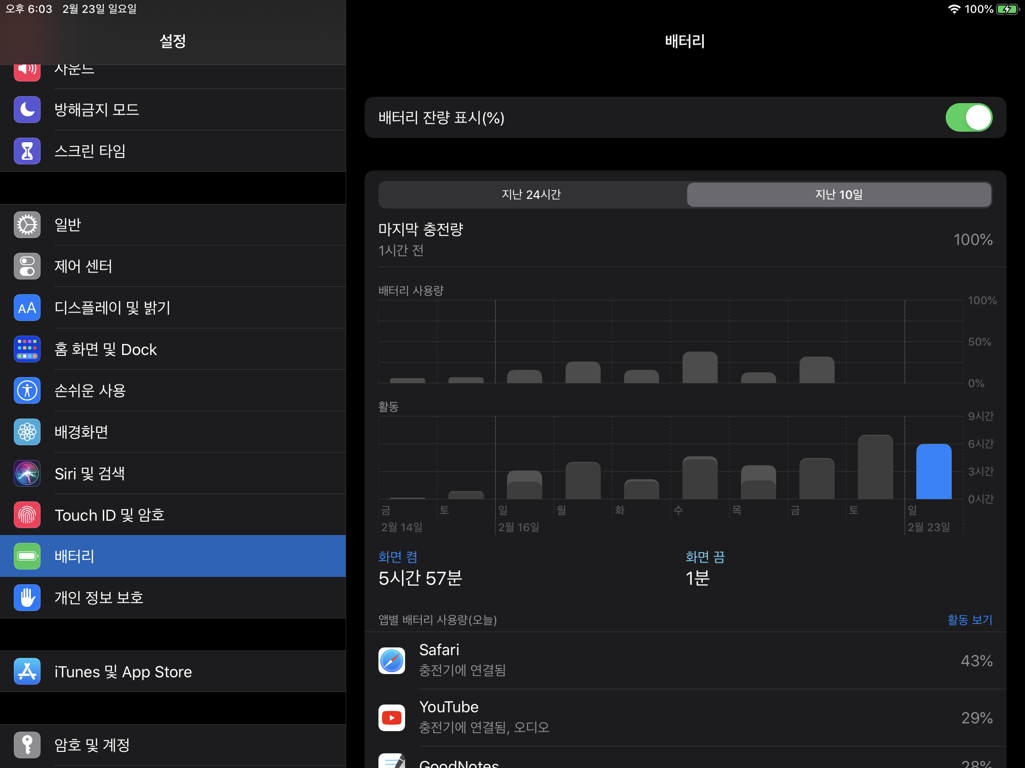Switch to the 지난 24시간 tab
The height and width of the screenshot is (768, 1025).
click(531, 194)
